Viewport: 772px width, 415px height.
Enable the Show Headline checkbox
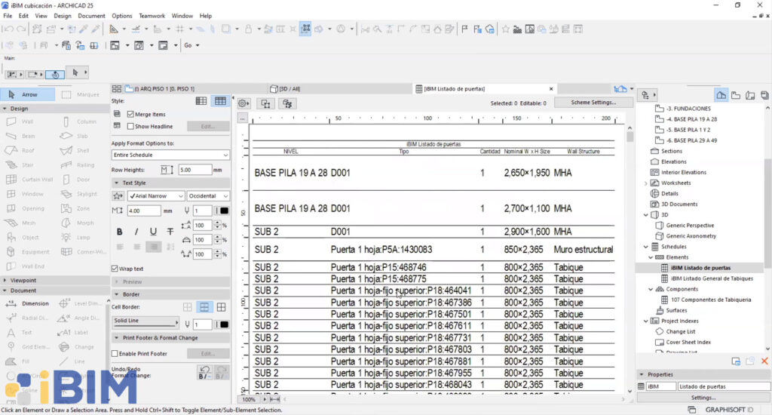point(130,126)
